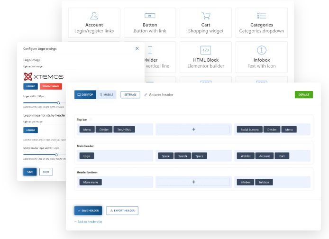
Task: Select the Main menu element in Header bottom
Action: 91,182
